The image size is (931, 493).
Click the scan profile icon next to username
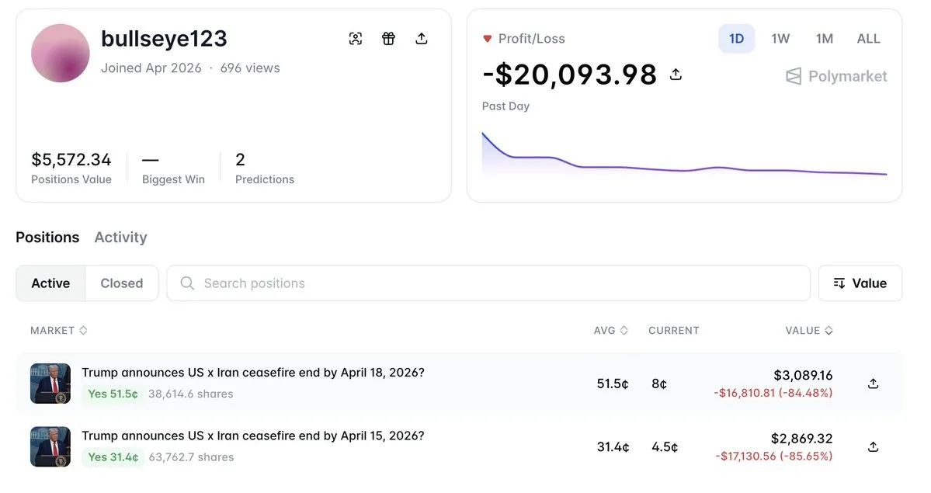pyautogui.click(x=356, y=39)
